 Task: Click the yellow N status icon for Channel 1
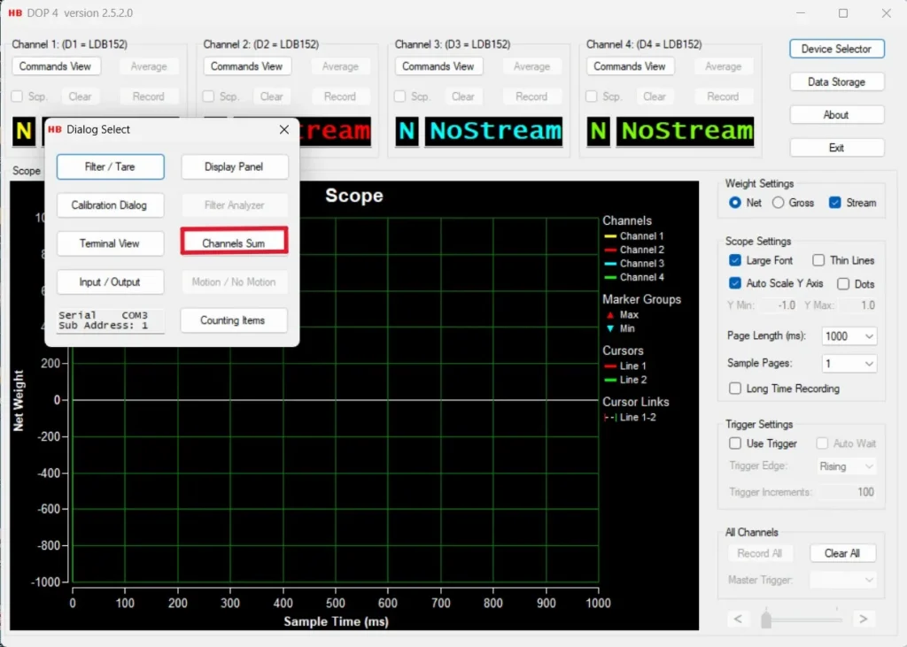coord(22,132)
